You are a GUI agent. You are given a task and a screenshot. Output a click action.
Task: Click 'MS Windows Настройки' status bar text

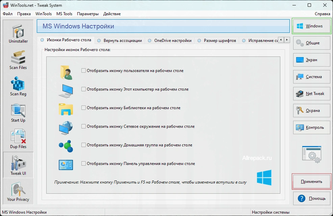point(24,212)
